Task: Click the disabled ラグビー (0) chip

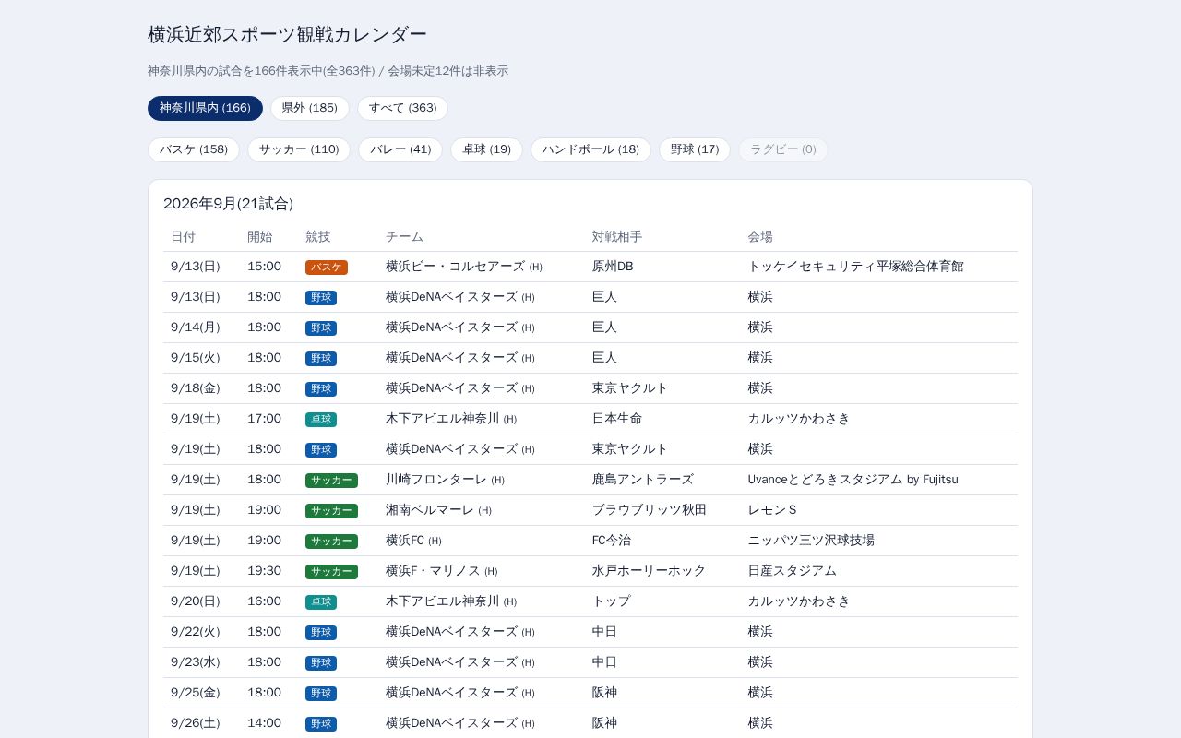Action: click(783, 149)
